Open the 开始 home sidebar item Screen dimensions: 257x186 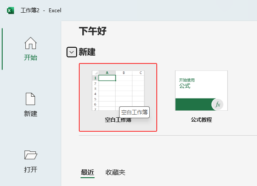click(x=31, y=49)
